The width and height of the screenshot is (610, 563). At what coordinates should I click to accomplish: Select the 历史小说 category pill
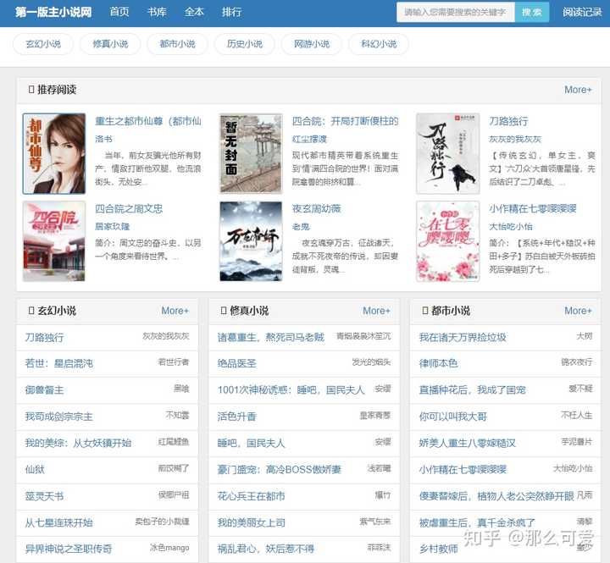[x=244, y=44]
